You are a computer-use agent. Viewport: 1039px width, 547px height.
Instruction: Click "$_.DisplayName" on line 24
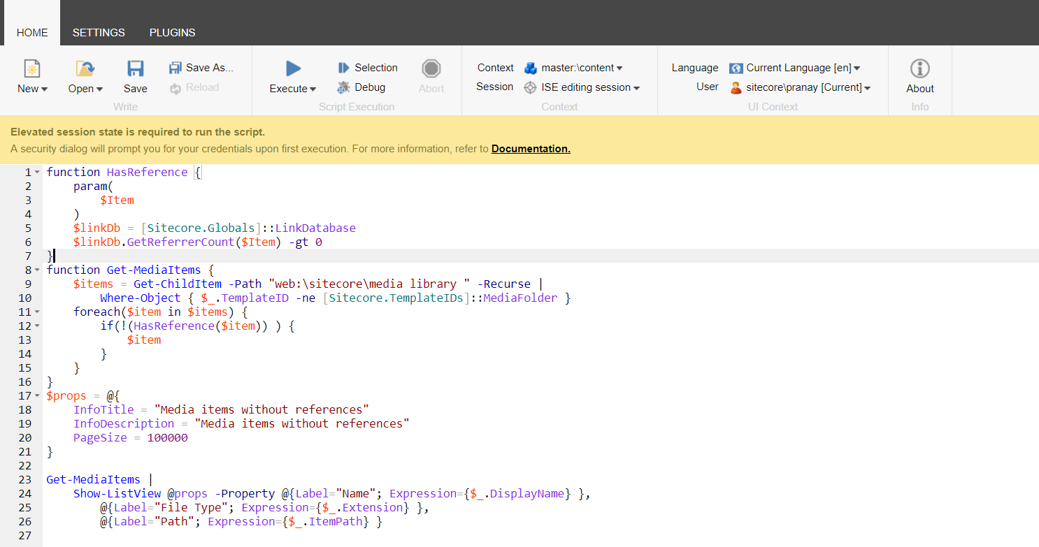pos(517,493)
